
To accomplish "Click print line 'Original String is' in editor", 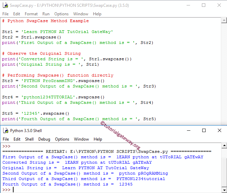I will point(51,64).
